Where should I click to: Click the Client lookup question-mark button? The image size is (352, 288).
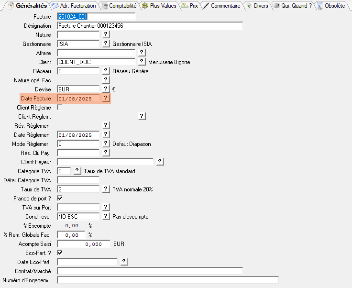(x=142, y=62)
